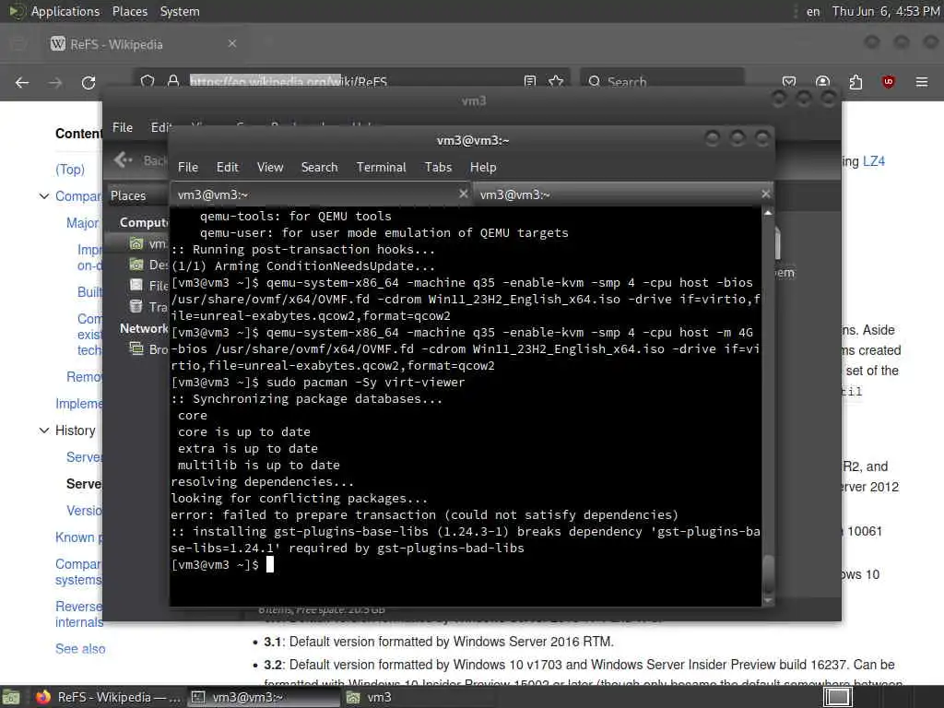Switch to vm3@vm3 terminal taskbar button
Image resolution: width=944 pixels, height=708 pixels.
pos(264,697)
